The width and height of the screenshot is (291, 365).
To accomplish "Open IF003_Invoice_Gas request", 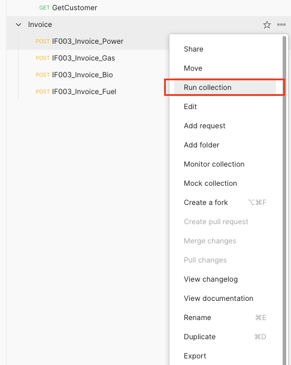I will point(75,58).
